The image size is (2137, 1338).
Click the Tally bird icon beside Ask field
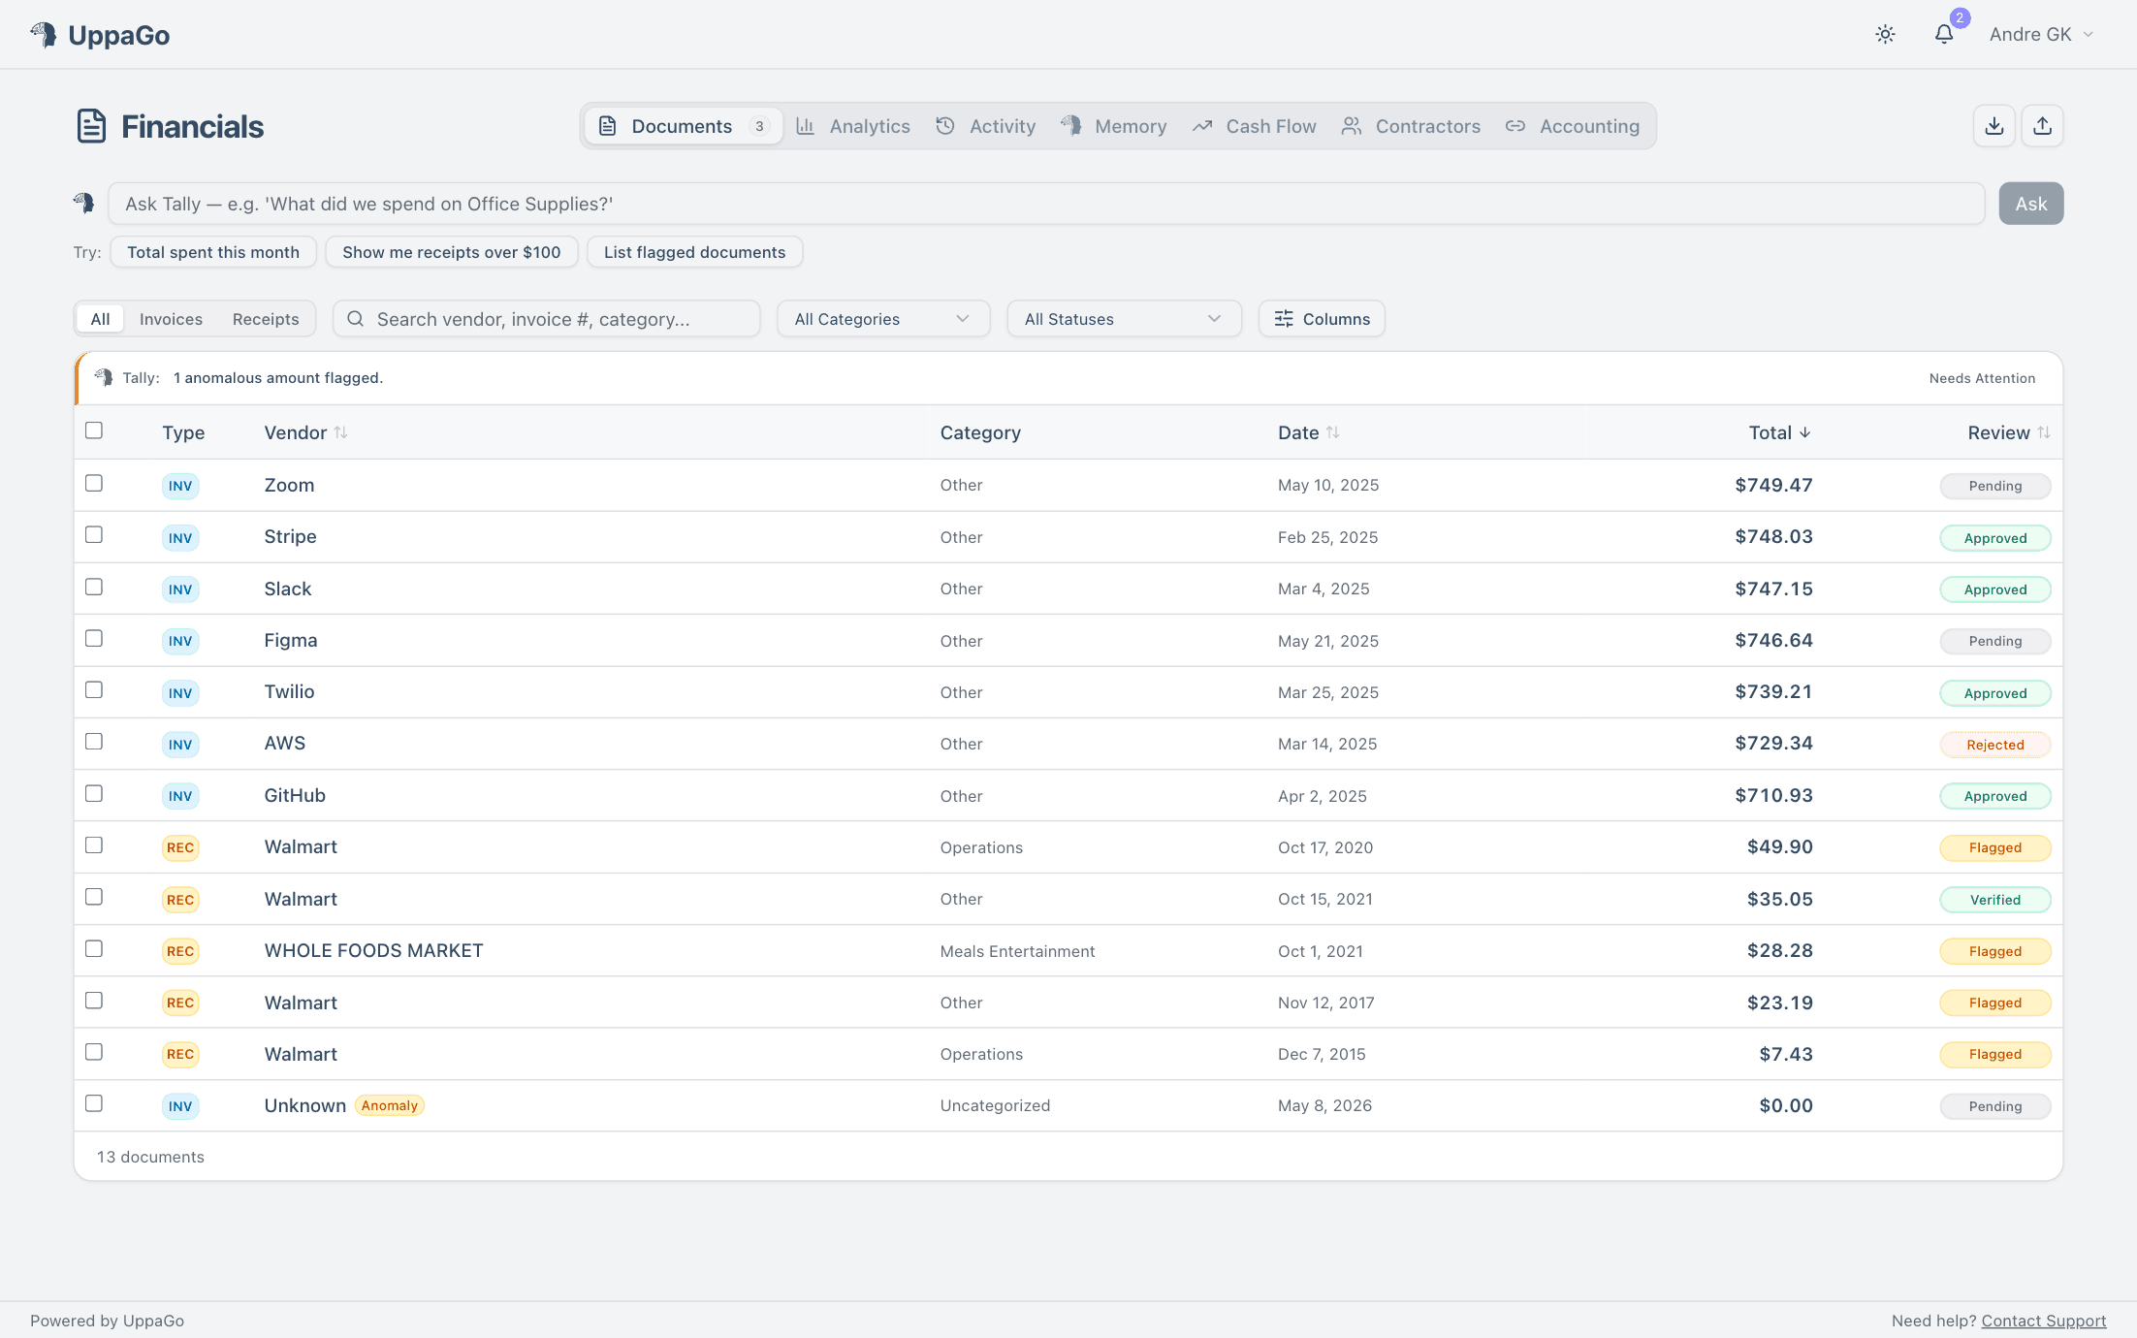[x=84, y=203]
